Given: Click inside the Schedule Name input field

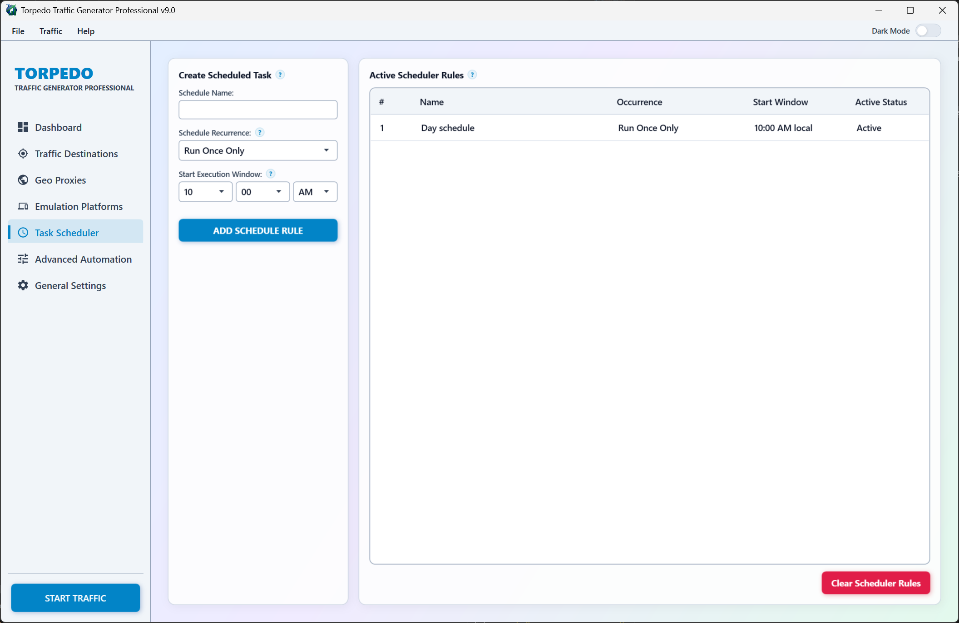Looking at the screenshot, I should [258, 110].
